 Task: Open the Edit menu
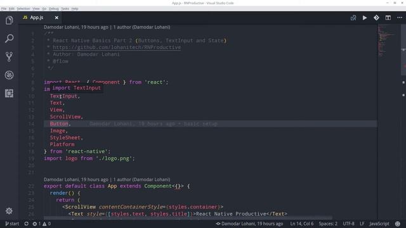(11, 8)
